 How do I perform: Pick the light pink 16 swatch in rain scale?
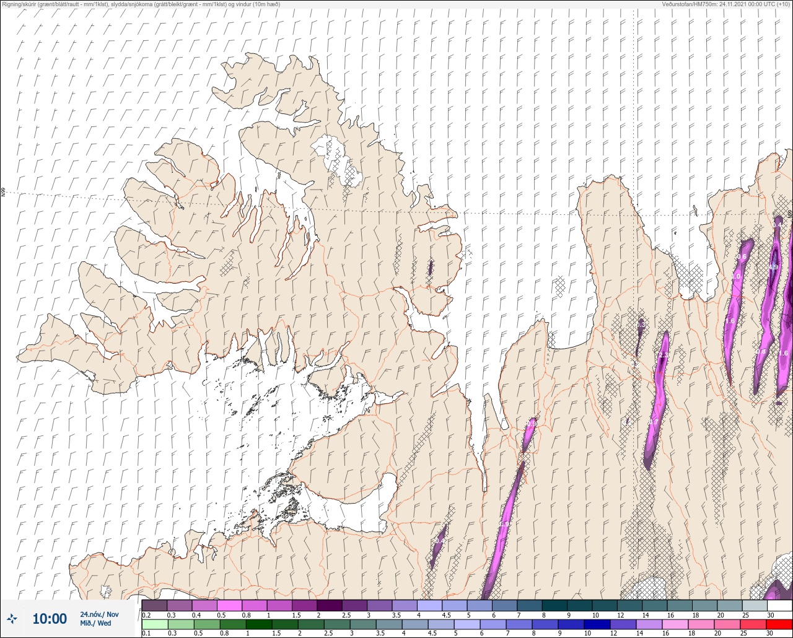click(675, 624)
